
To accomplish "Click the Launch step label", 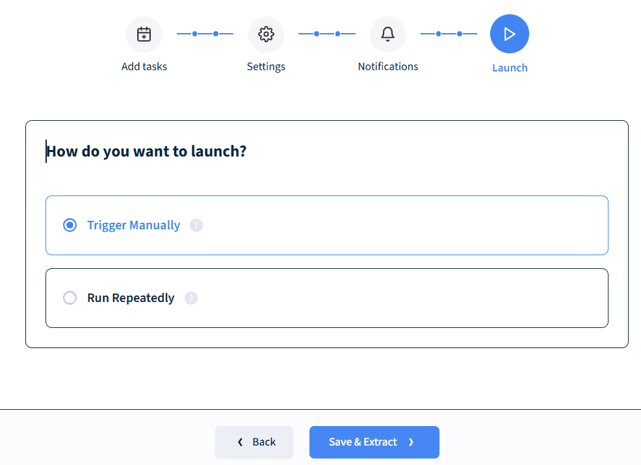I will [510, 68].
